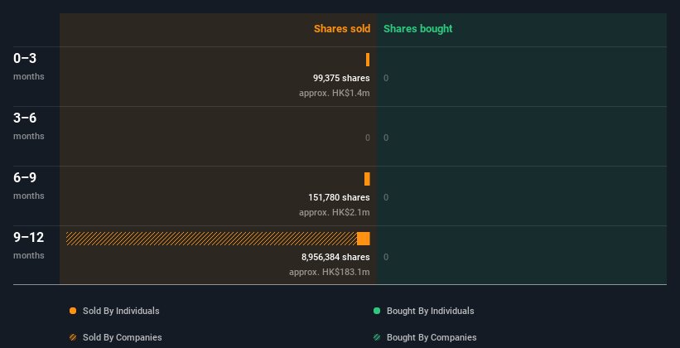
Task: Click the solid orange individuals block in 9–12 months
Action: pyautogui.click(x=364, y=239)
